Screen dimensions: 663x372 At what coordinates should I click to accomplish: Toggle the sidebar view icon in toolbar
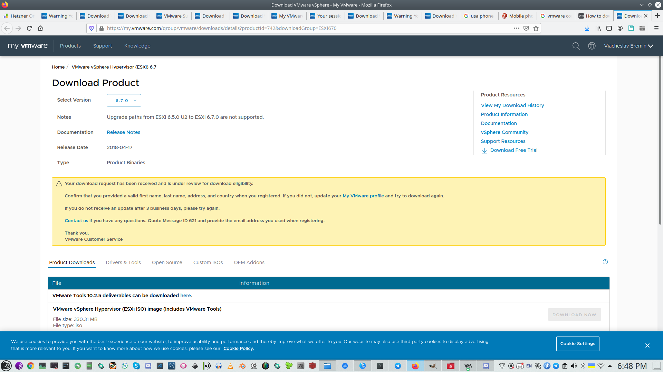coord(609,28)
